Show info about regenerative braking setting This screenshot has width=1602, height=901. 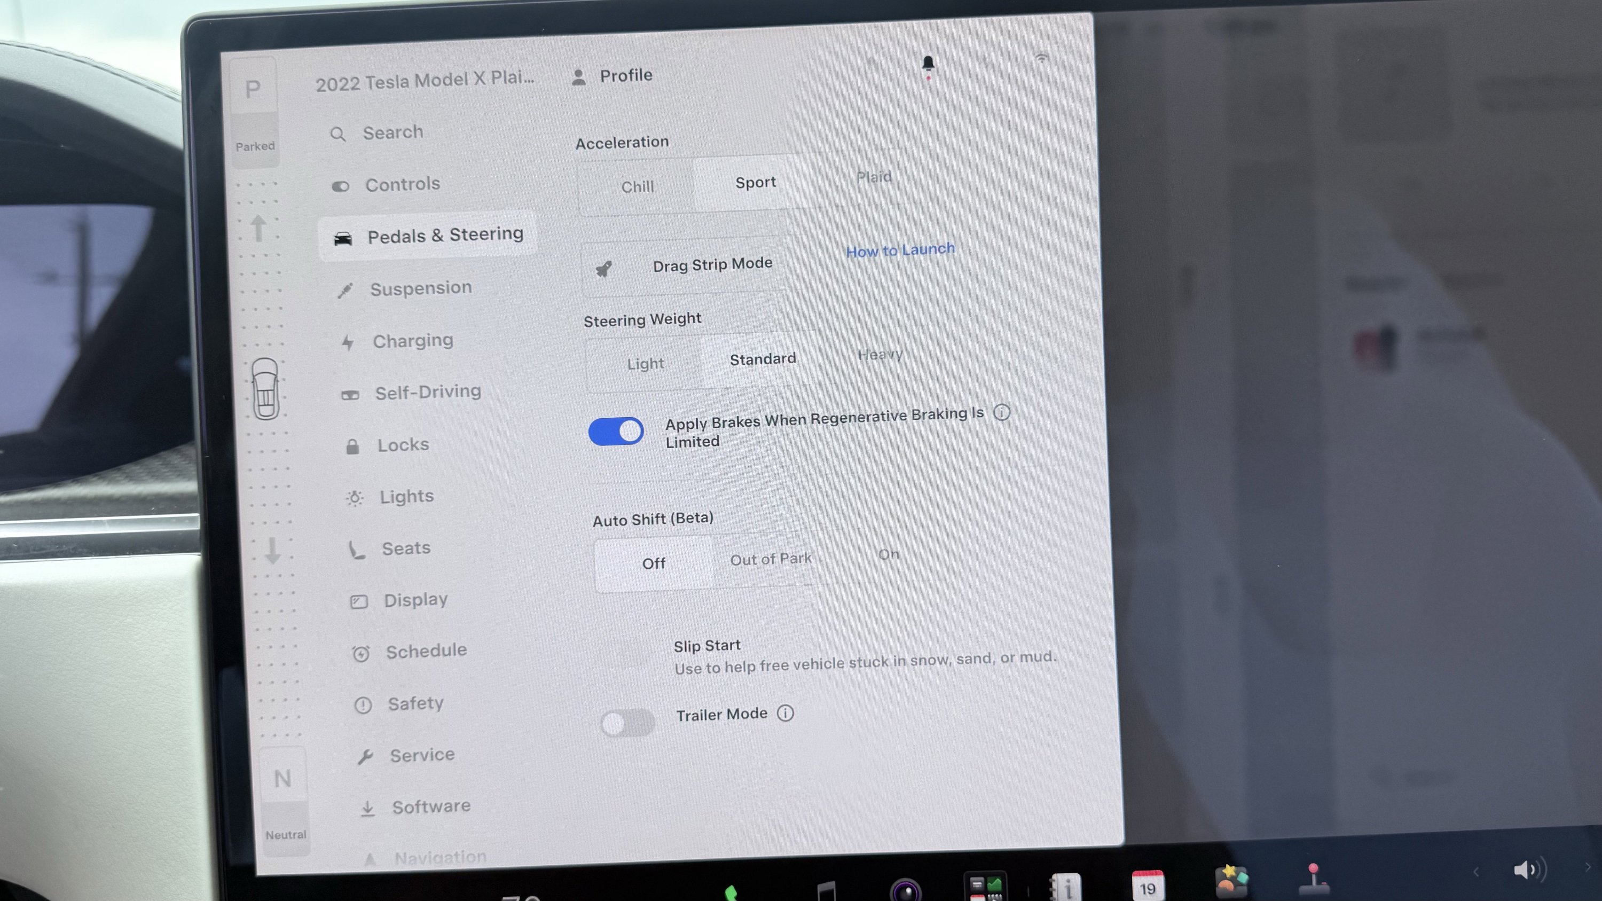(1001, 412)
